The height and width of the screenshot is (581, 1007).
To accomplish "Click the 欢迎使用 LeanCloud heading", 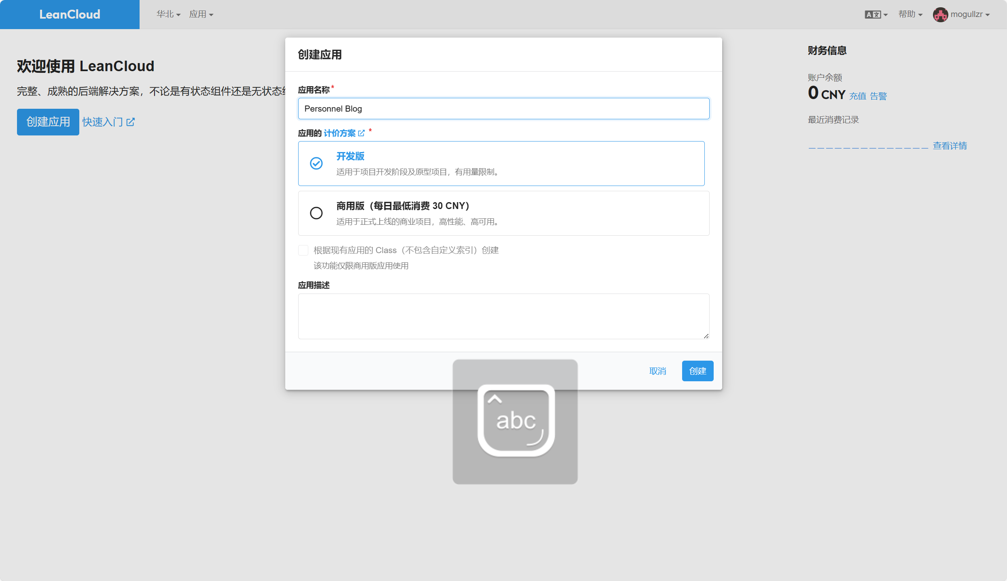I will pyautogui.click(x=85, y=66).
